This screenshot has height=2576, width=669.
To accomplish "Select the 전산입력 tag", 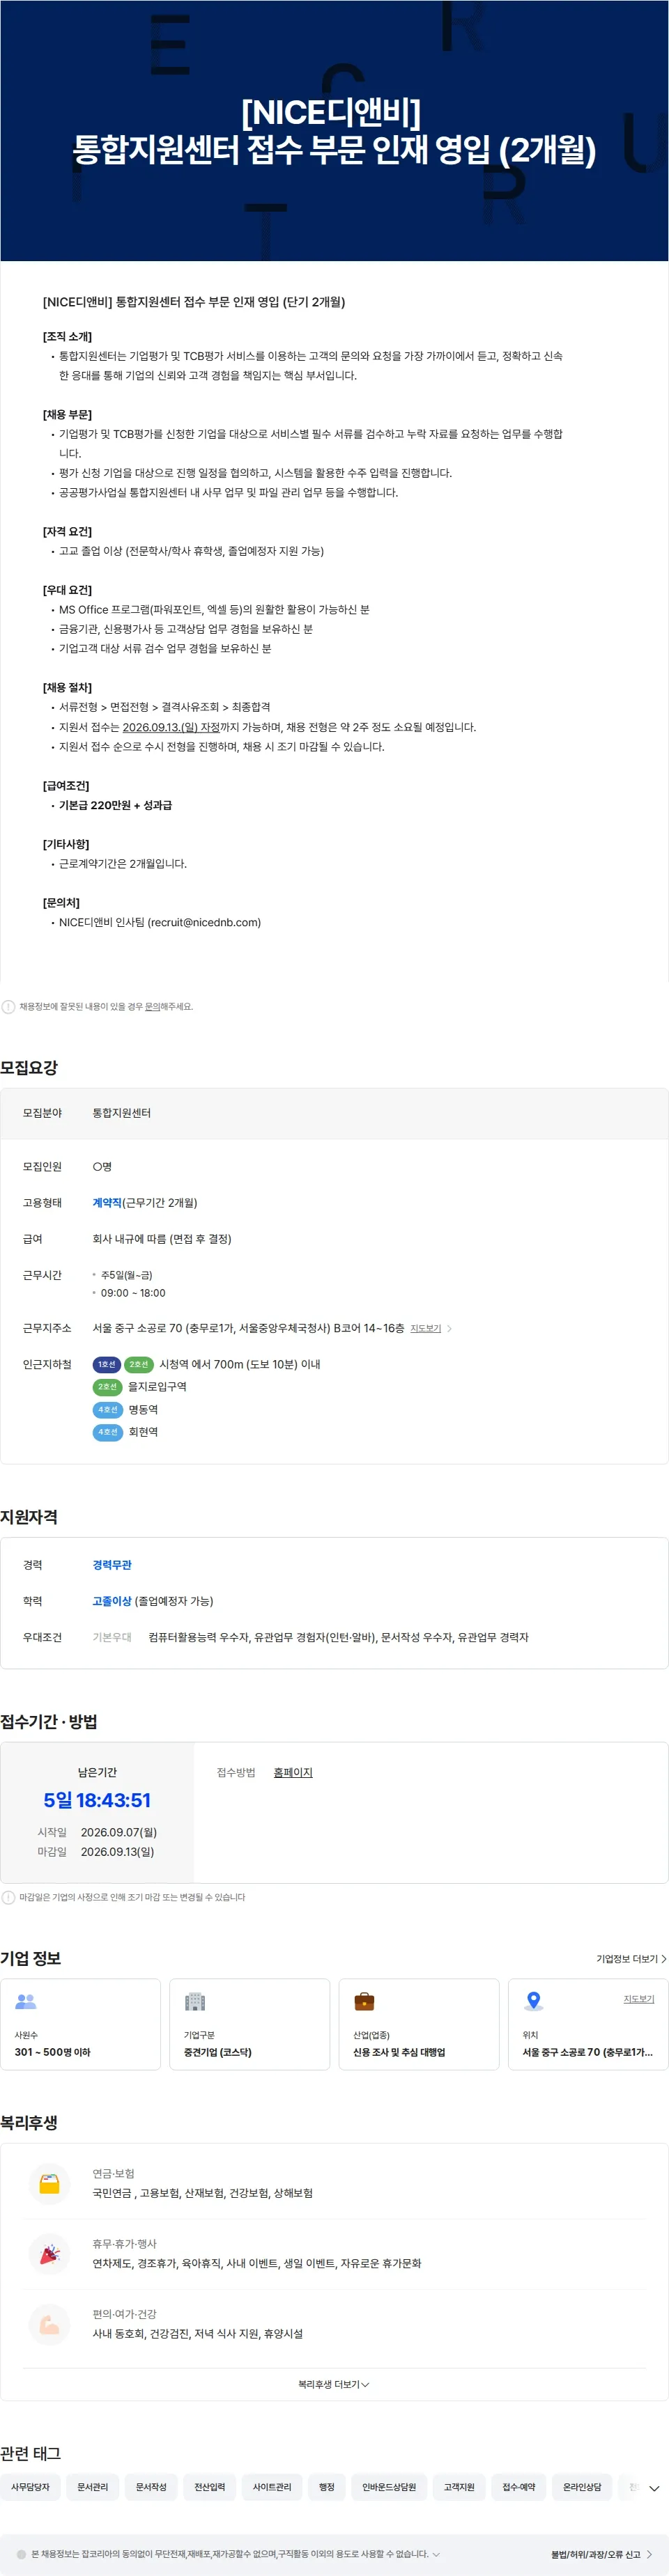I will 210,2487.
